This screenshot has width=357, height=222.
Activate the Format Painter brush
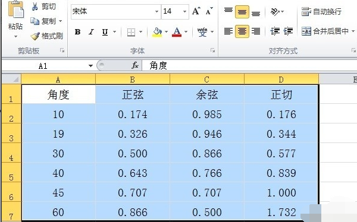pyautogui.click(x=46, y=36)
